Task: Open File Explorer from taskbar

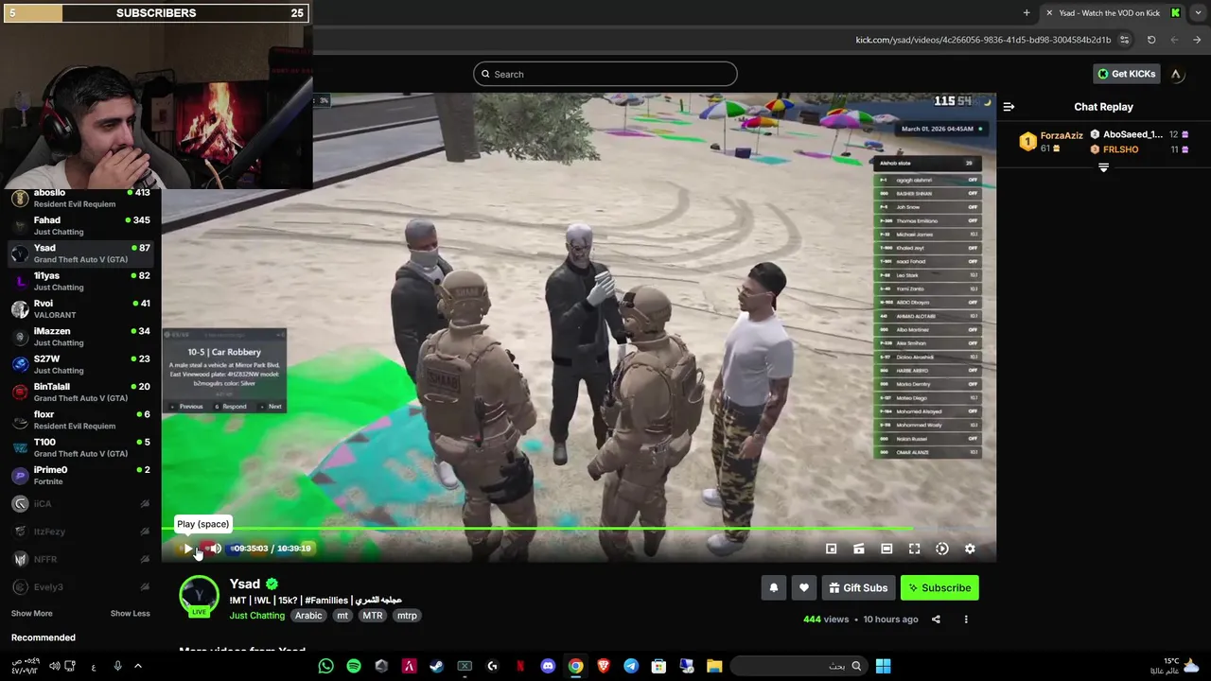Action: tap(714, 666)
